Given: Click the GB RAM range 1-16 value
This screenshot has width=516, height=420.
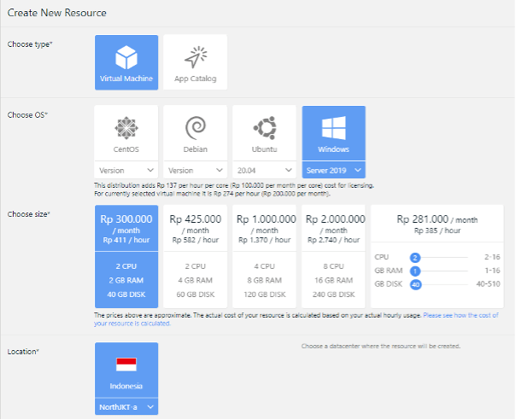Looking at the screenshot, I should tap(492, 271).
